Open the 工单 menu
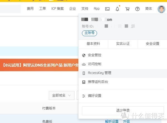The width and height of the screenshot is (167, 123). [42, 9]
